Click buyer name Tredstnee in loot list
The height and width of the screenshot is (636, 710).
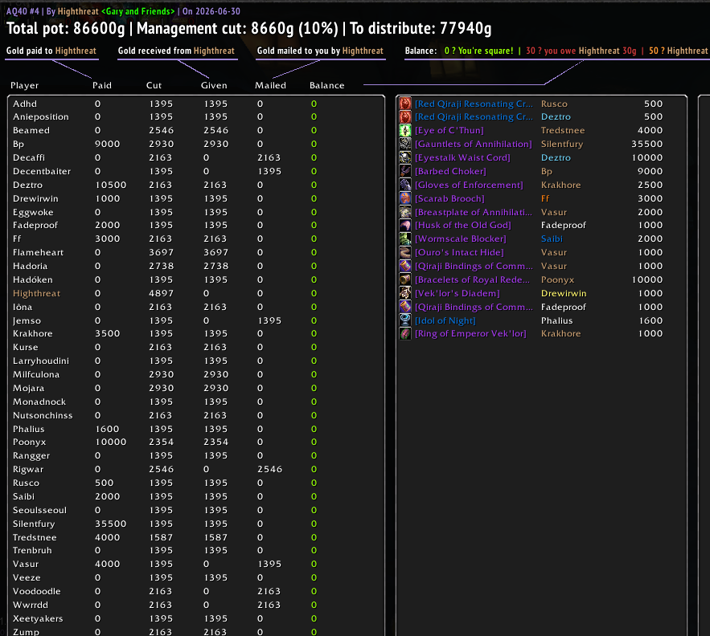(563, 130)
